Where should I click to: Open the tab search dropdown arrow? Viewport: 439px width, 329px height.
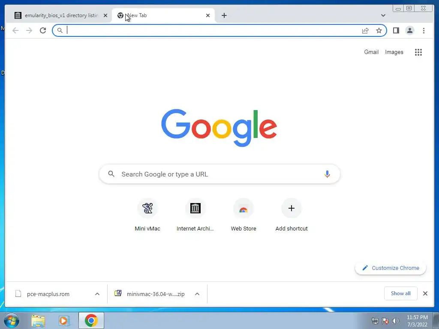coord(383,15)
